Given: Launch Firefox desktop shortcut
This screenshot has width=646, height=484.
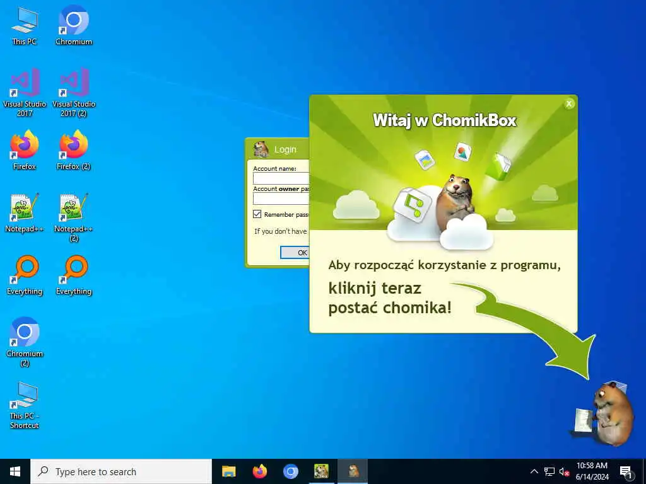Looking at the screenshot, I should coord(25,150).
